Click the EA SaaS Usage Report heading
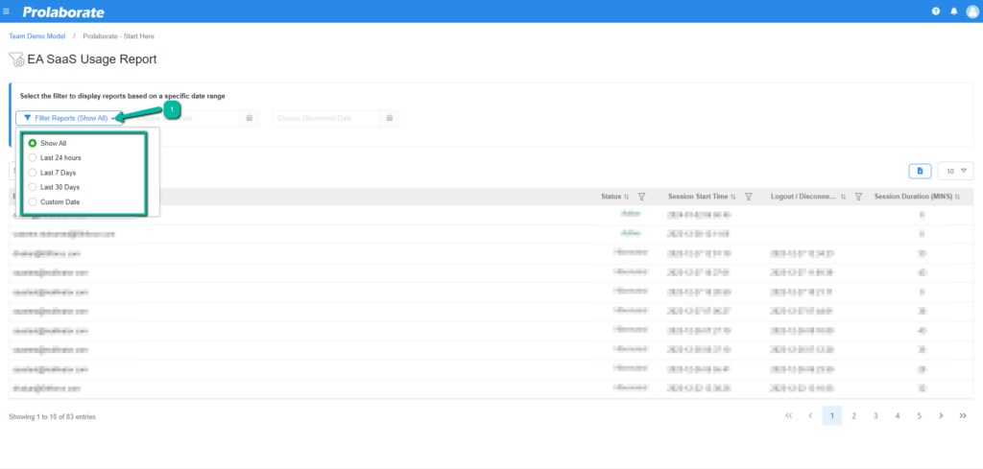Viewport: 983px width, 469px height. tap(92, 59)
